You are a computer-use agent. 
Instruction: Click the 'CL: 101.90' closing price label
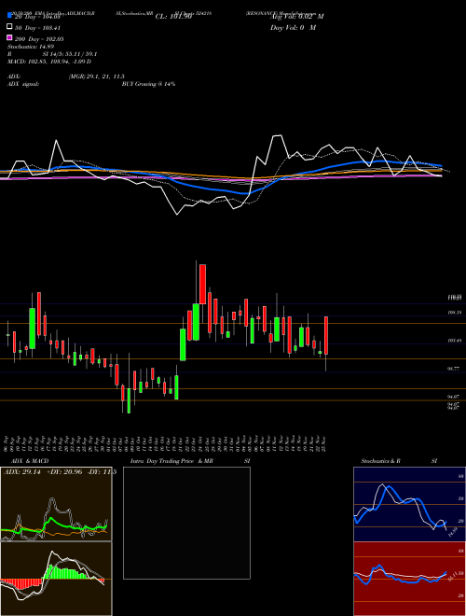tap(173, 17)
